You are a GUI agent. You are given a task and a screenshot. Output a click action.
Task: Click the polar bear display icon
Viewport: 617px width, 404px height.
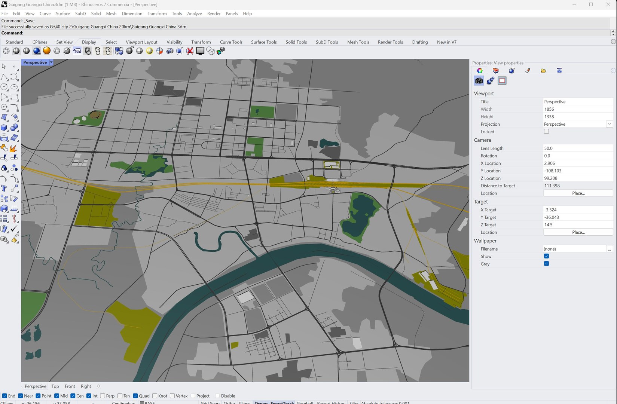(x=77, y=51)
